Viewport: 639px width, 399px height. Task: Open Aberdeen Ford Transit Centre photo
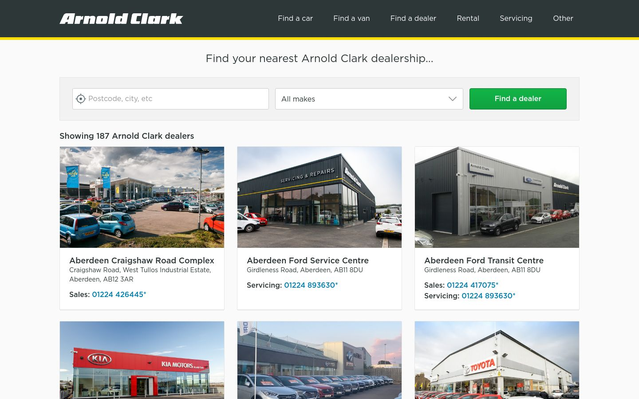pyautogui.click(x=497, y=197)
